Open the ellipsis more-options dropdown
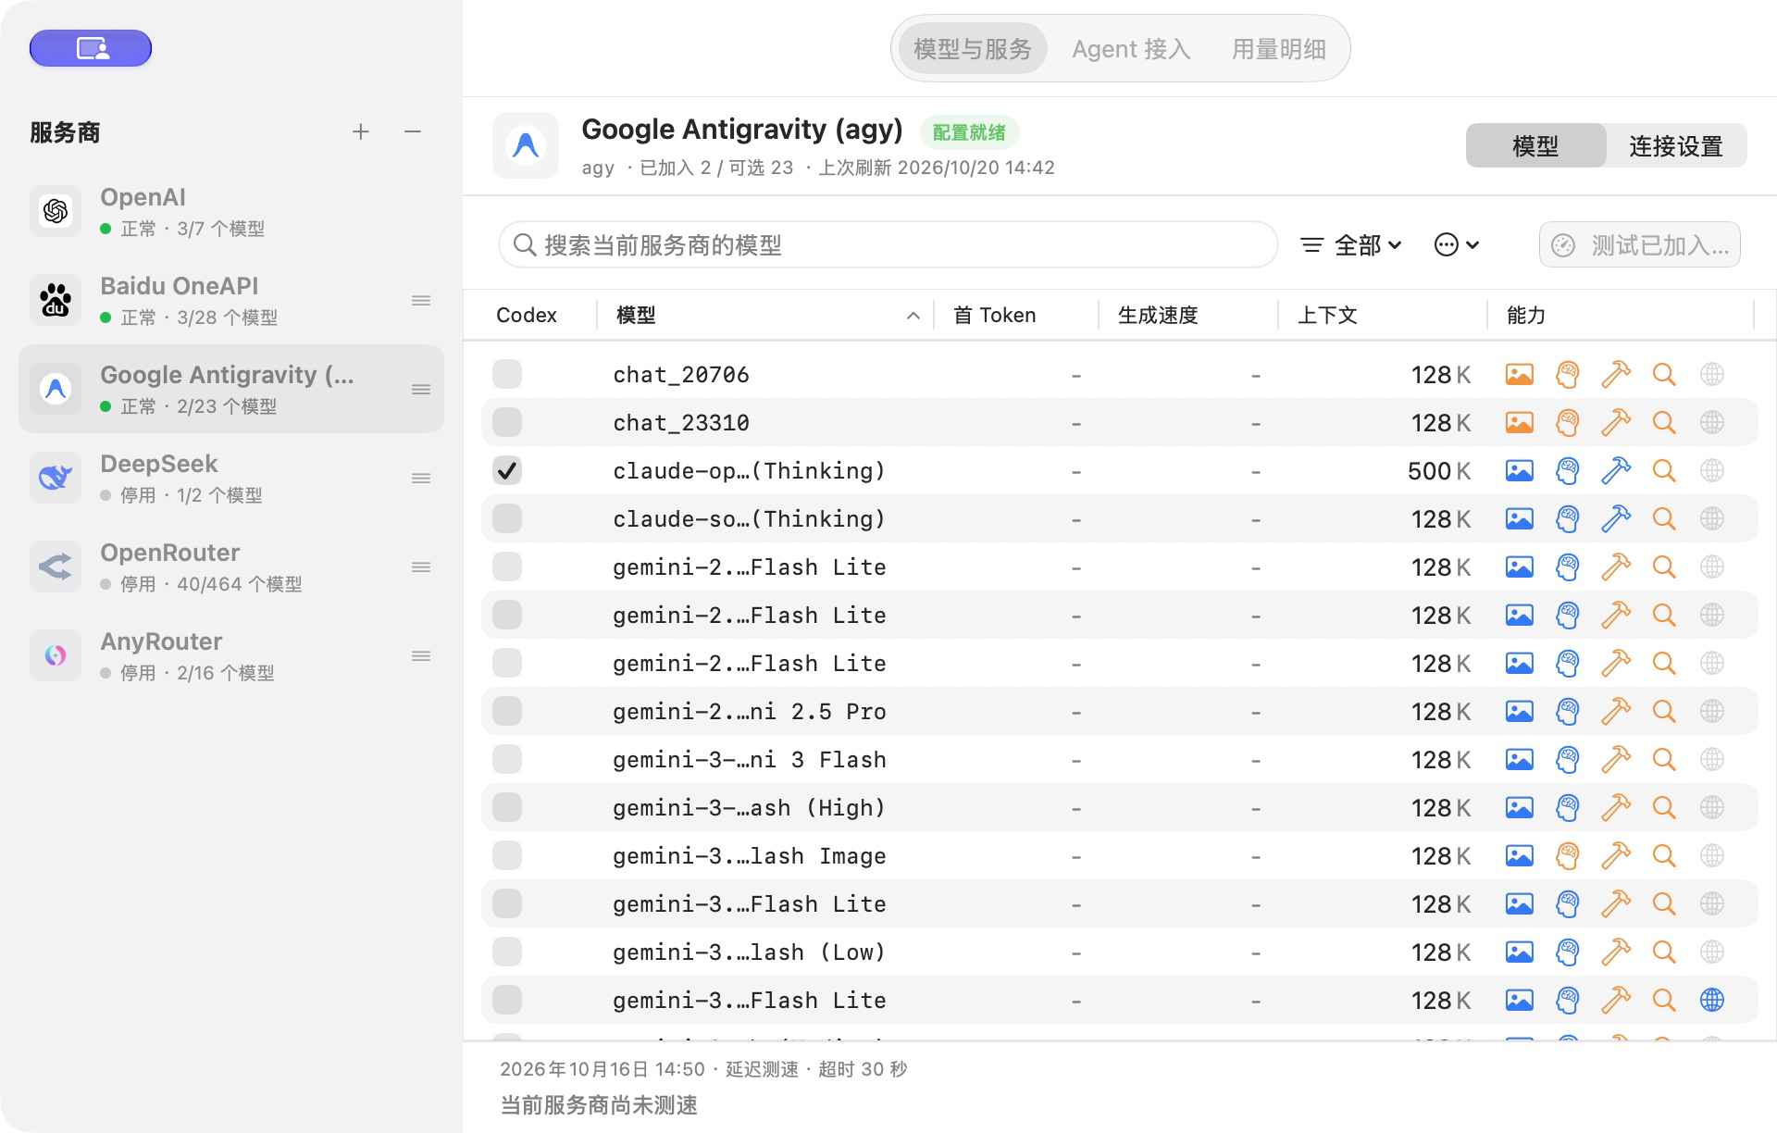The image size is (1777, 1133). click(x=1457, y=245)
